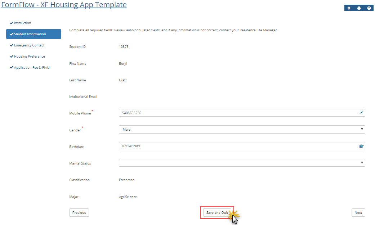Screen dimensions: 375x225
Task: Click the Previous button
Action: pos(79,213)
